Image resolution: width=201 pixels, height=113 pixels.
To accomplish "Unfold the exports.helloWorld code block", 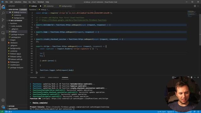I will (35, 25).
